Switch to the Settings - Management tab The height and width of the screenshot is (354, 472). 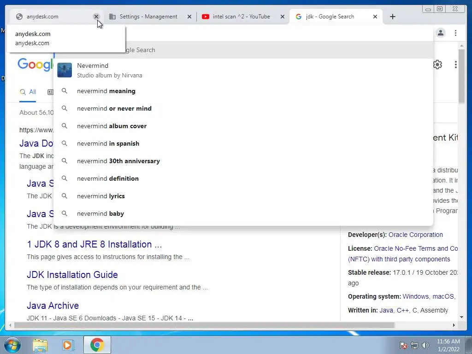pos(148,17)
